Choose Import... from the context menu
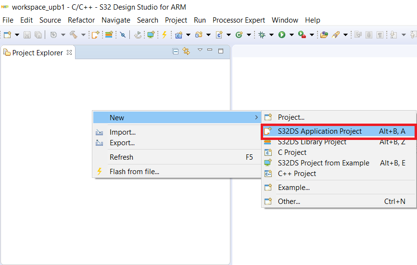Viewport: 417px width, 265px height. 177,132
